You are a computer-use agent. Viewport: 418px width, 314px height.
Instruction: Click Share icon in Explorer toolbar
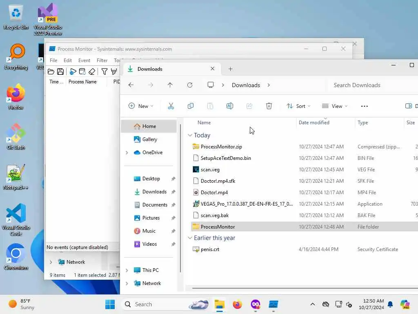(249, 106)
